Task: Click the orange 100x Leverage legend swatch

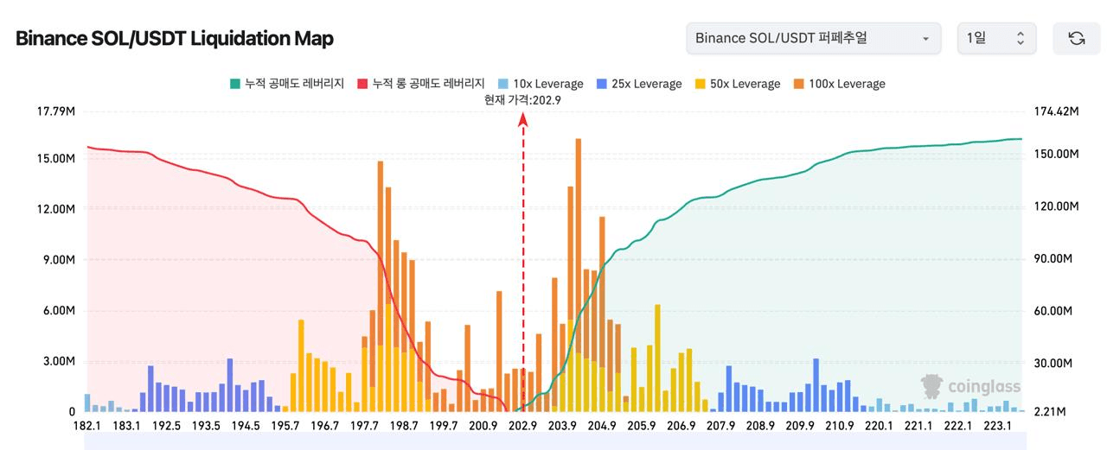Action: point(798,84)
